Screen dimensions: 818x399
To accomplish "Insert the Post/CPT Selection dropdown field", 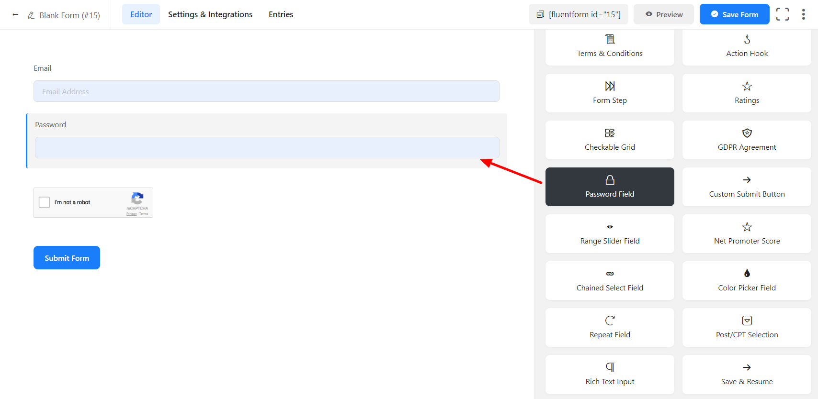I will click(747, 327).
